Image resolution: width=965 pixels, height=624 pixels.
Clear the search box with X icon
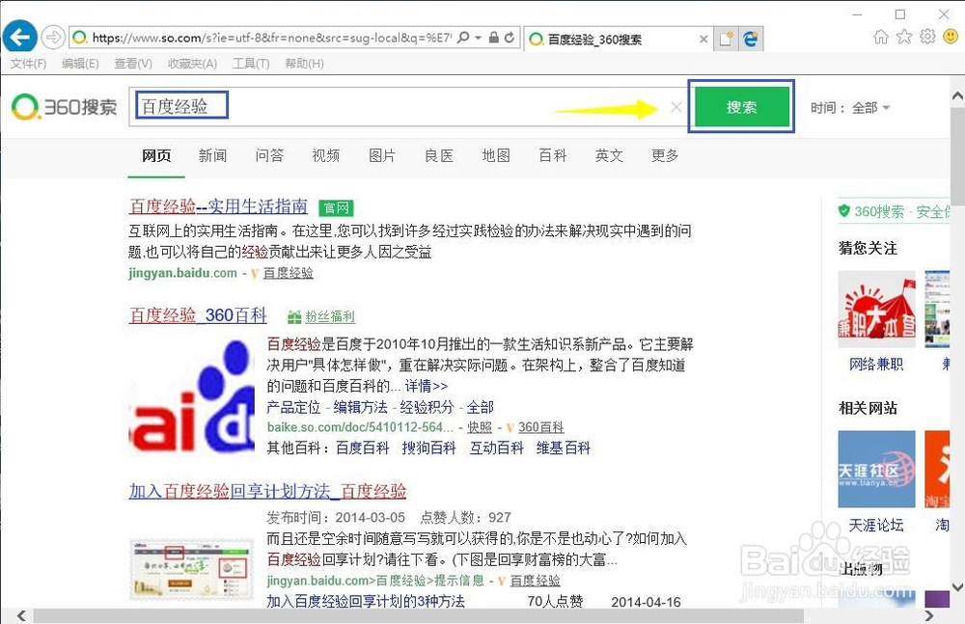676,107
